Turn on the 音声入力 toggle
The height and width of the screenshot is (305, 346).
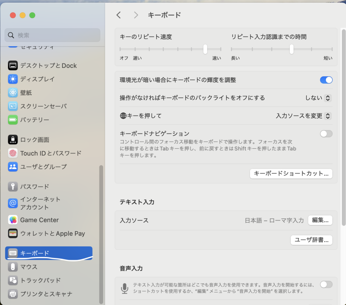coord(326,284)
